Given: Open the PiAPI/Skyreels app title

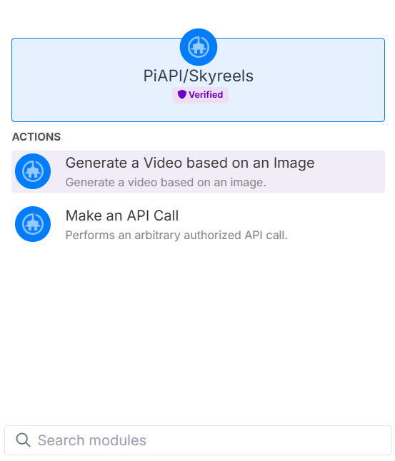Looking at the screenshot, I should tap(198, 76).
